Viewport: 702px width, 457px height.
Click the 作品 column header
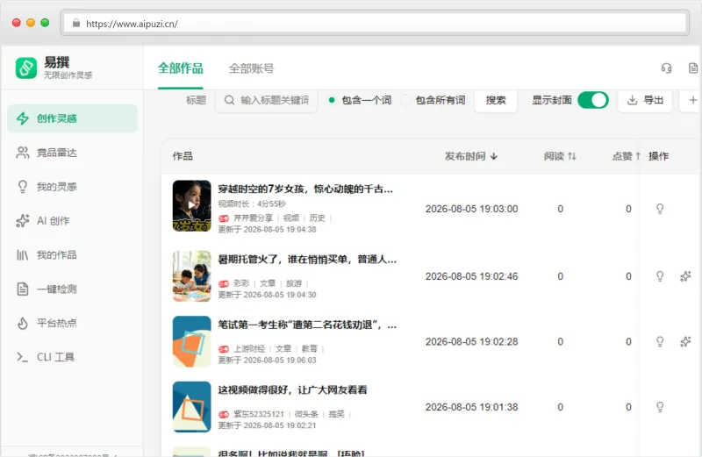(183, 156)
